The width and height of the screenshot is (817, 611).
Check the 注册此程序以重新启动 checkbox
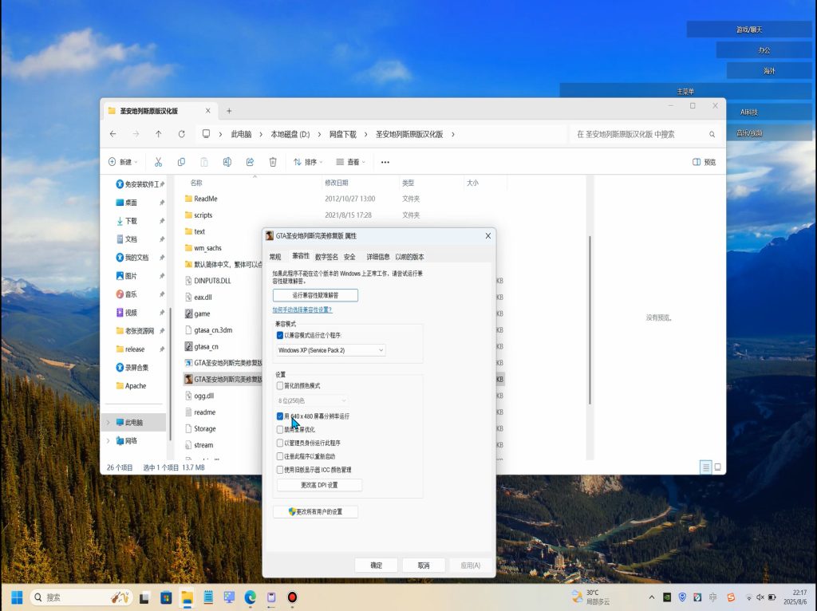pos(280,456)
